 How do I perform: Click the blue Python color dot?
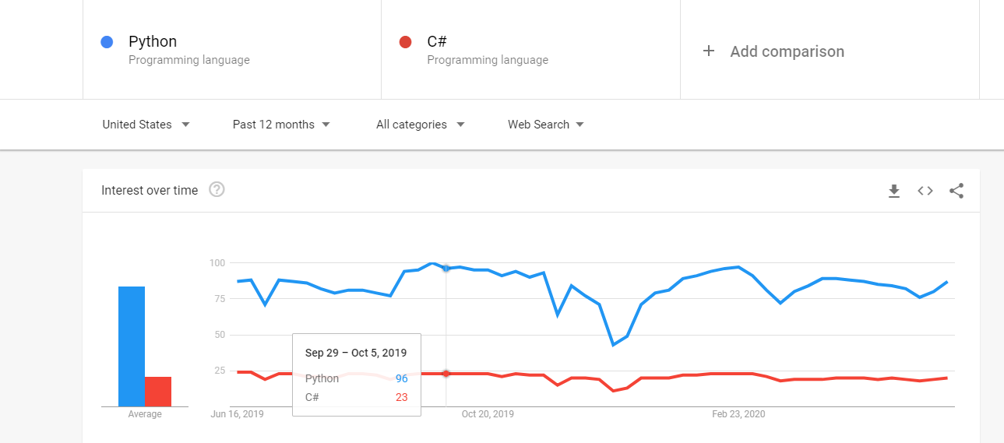point(107,42)
